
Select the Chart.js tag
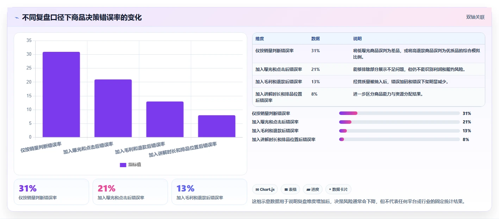265,189
